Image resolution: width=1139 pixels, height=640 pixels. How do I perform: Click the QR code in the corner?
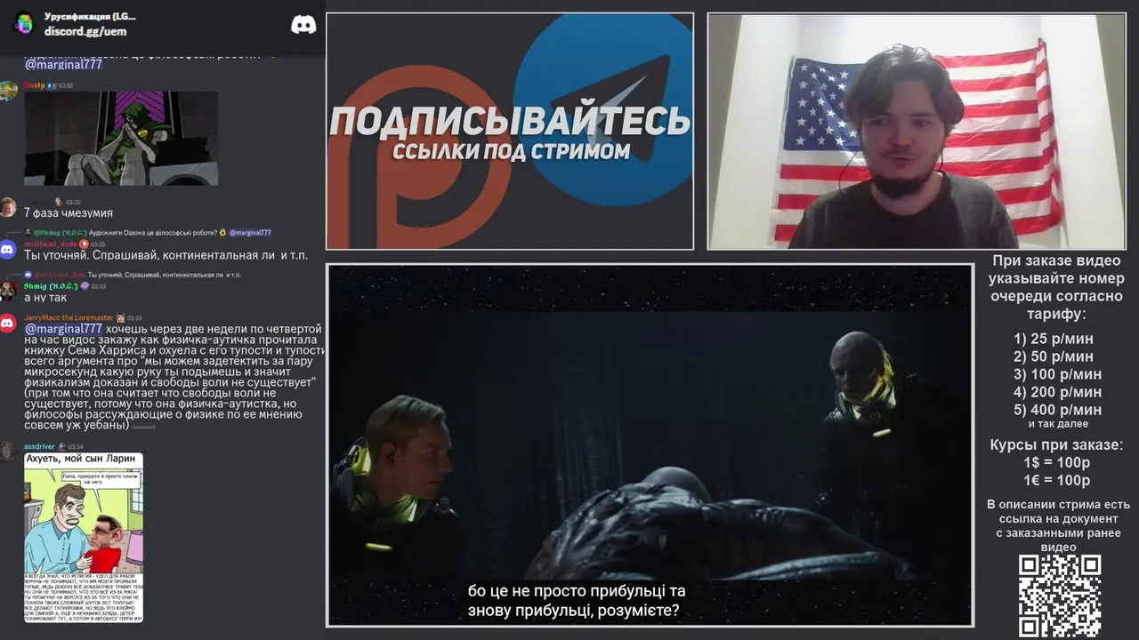coord(1060,596)
